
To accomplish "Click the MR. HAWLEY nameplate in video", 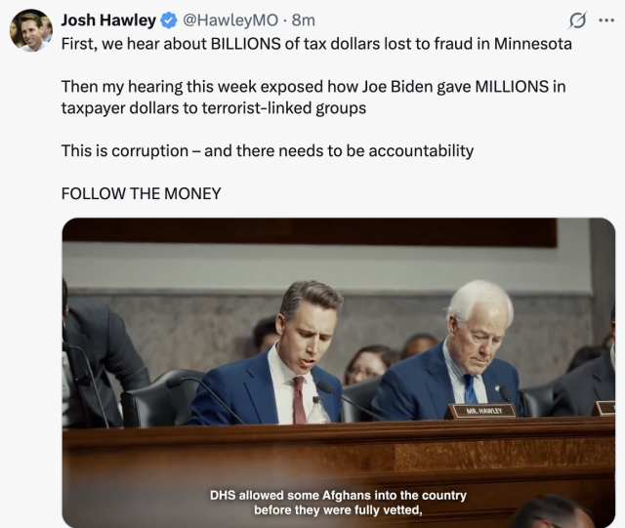I will (484, 411).
